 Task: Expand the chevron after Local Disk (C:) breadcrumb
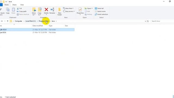click(x=37, y=21)
